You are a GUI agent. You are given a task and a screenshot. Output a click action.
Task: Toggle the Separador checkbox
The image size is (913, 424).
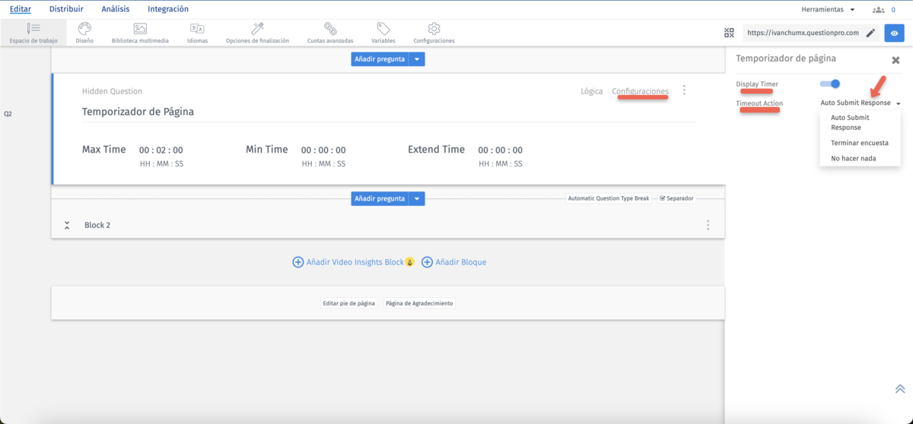coord(663,198)
